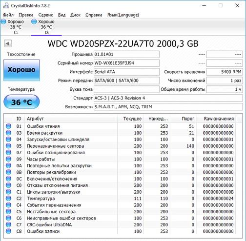Select the CRC-ошибки UltraDMA row

click(x=120, y=224)
